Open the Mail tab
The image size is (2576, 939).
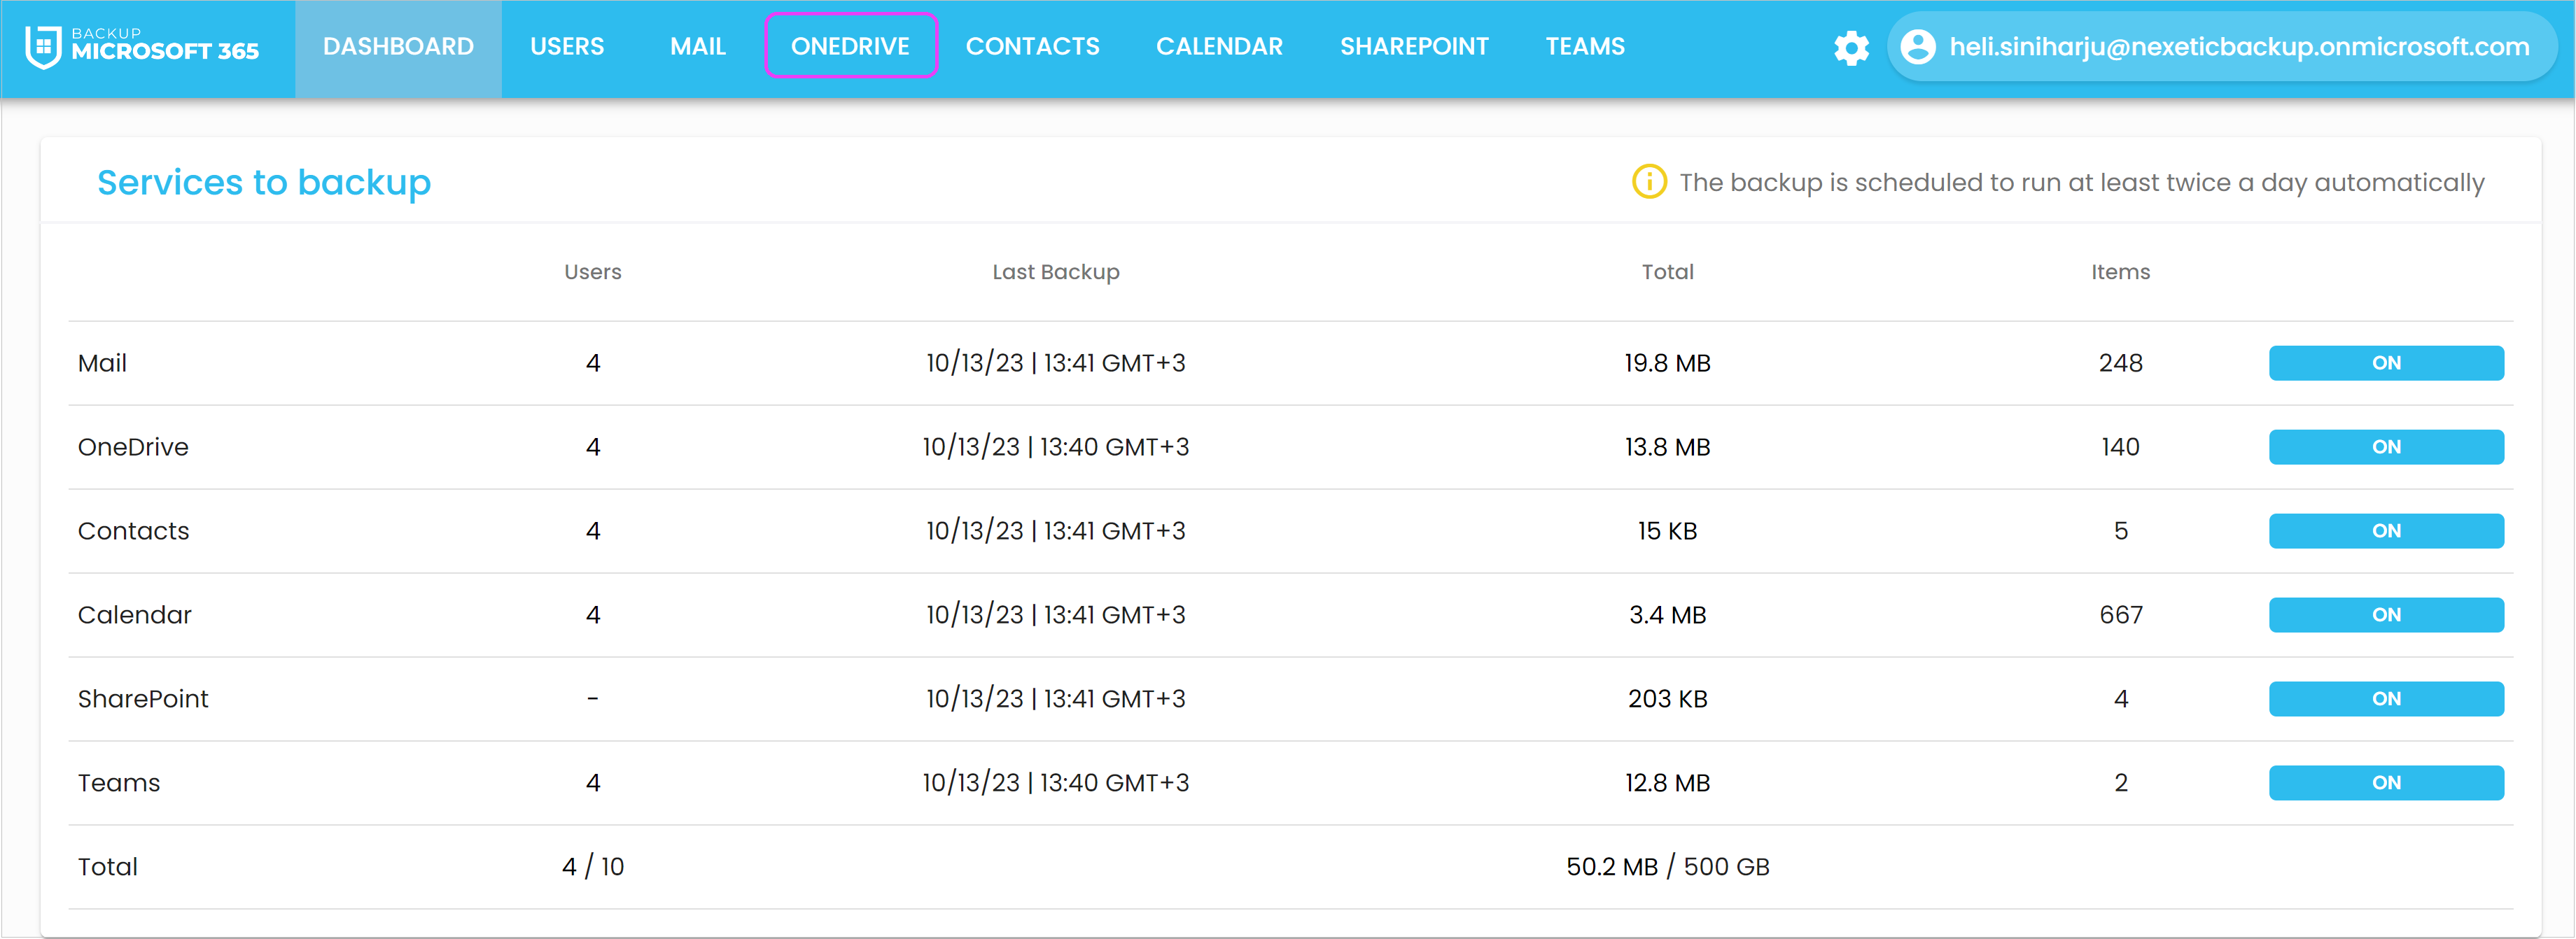pyautogui.click(x=698, y=47)
